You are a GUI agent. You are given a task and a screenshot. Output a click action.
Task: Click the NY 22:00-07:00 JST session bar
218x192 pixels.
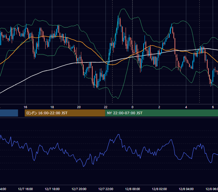162,113
